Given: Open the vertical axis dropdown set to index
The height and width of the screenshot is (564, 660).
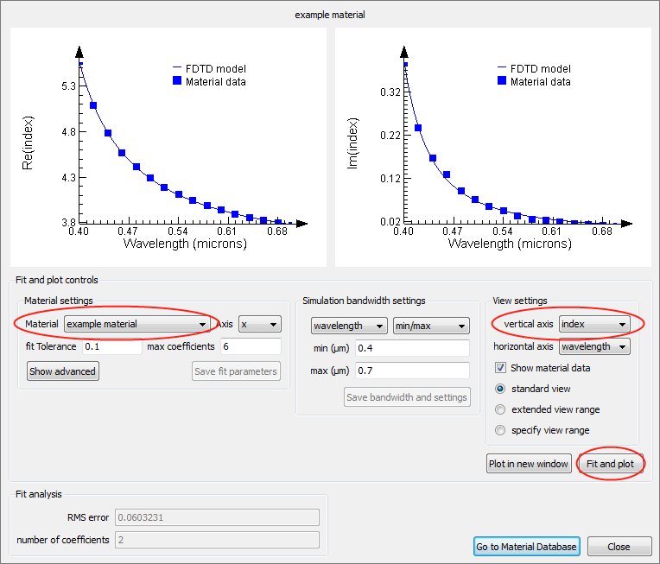Looking at the screenshot, I should pyautogui.click(x=594, y=325).
